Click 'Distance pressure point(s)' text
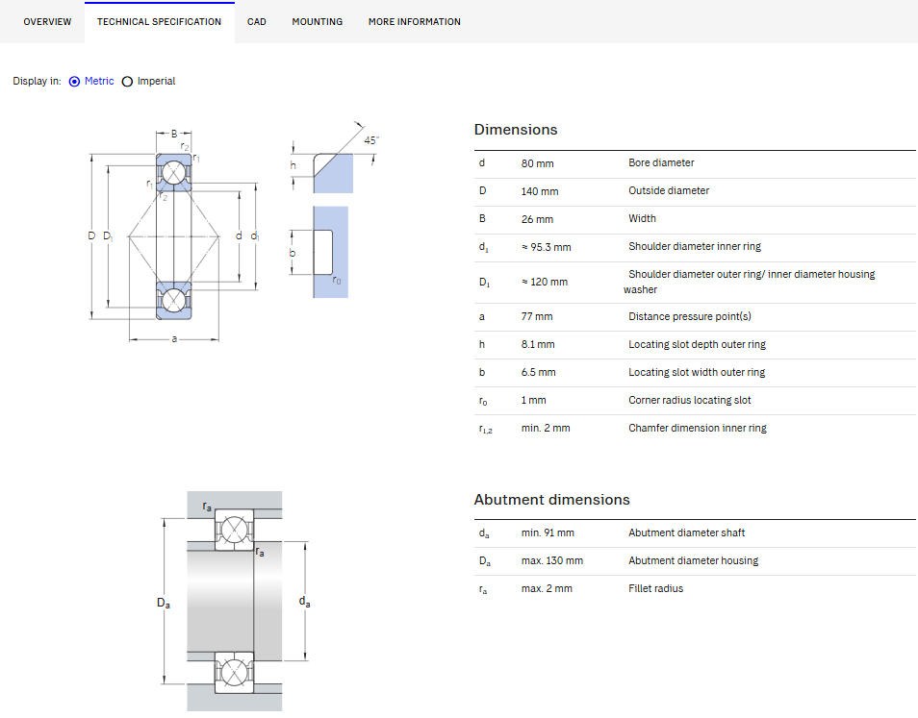918x718 pixels. click(690, 316)
